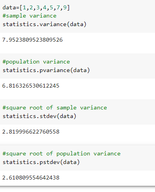Select the #sample variance comment

[x=30, y=16]
